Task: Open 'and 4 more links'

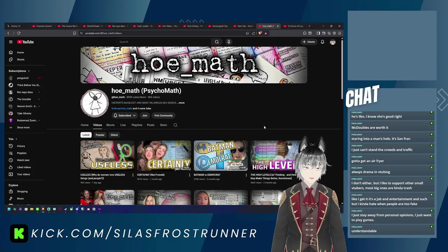Action: [142, 108]
